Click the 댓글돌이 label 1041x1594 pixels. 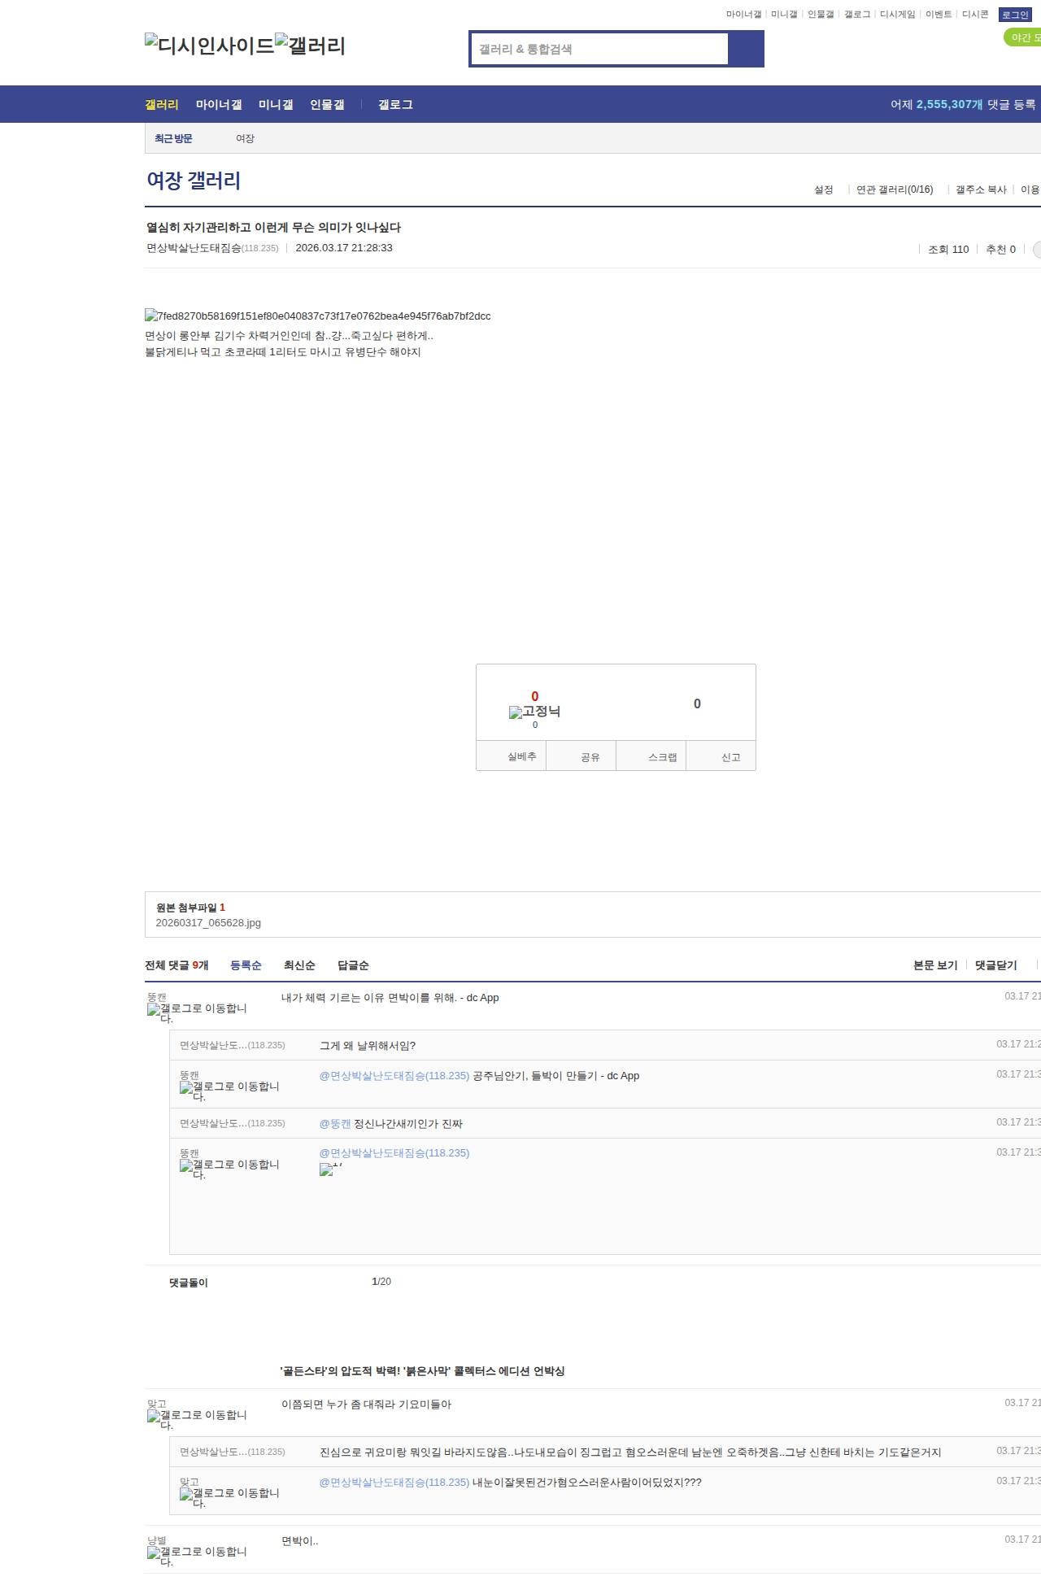click(x=189, y=1283)
